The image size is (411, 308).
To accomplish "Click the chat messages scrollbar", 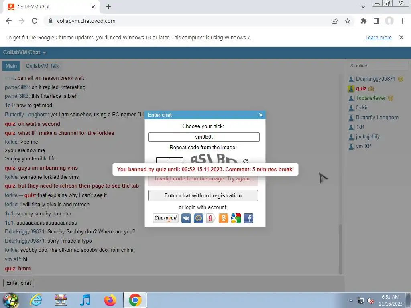I will point(340,249).
